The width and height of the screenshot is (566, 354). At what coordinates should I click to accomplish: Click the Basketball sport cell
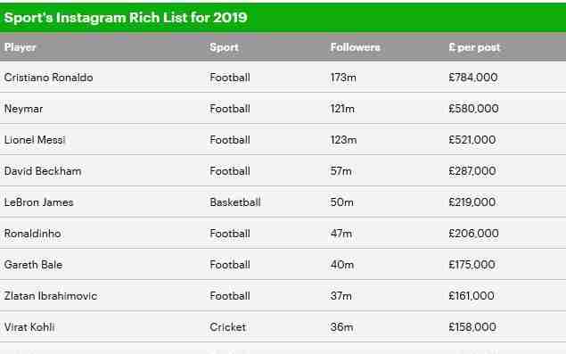coord(235,202)
